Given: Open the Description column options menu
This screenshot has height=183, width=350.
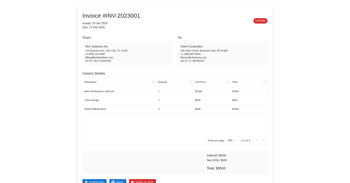Looking at the screenshot, I should [153, 82].
